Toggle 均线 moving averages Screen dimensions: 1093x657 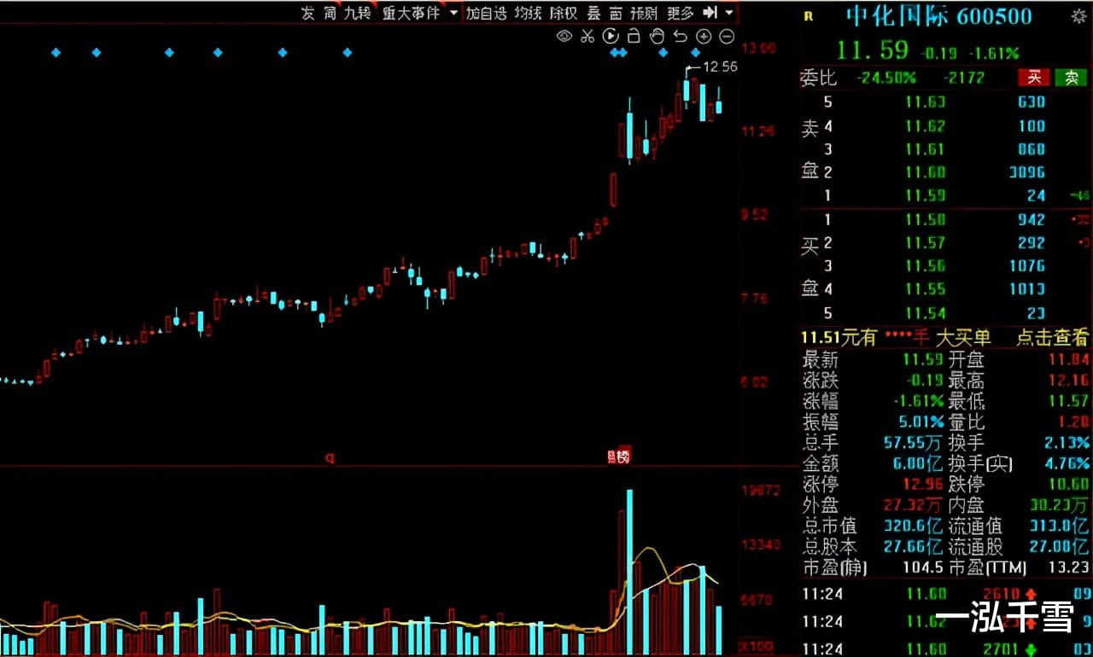click(528, 13)
